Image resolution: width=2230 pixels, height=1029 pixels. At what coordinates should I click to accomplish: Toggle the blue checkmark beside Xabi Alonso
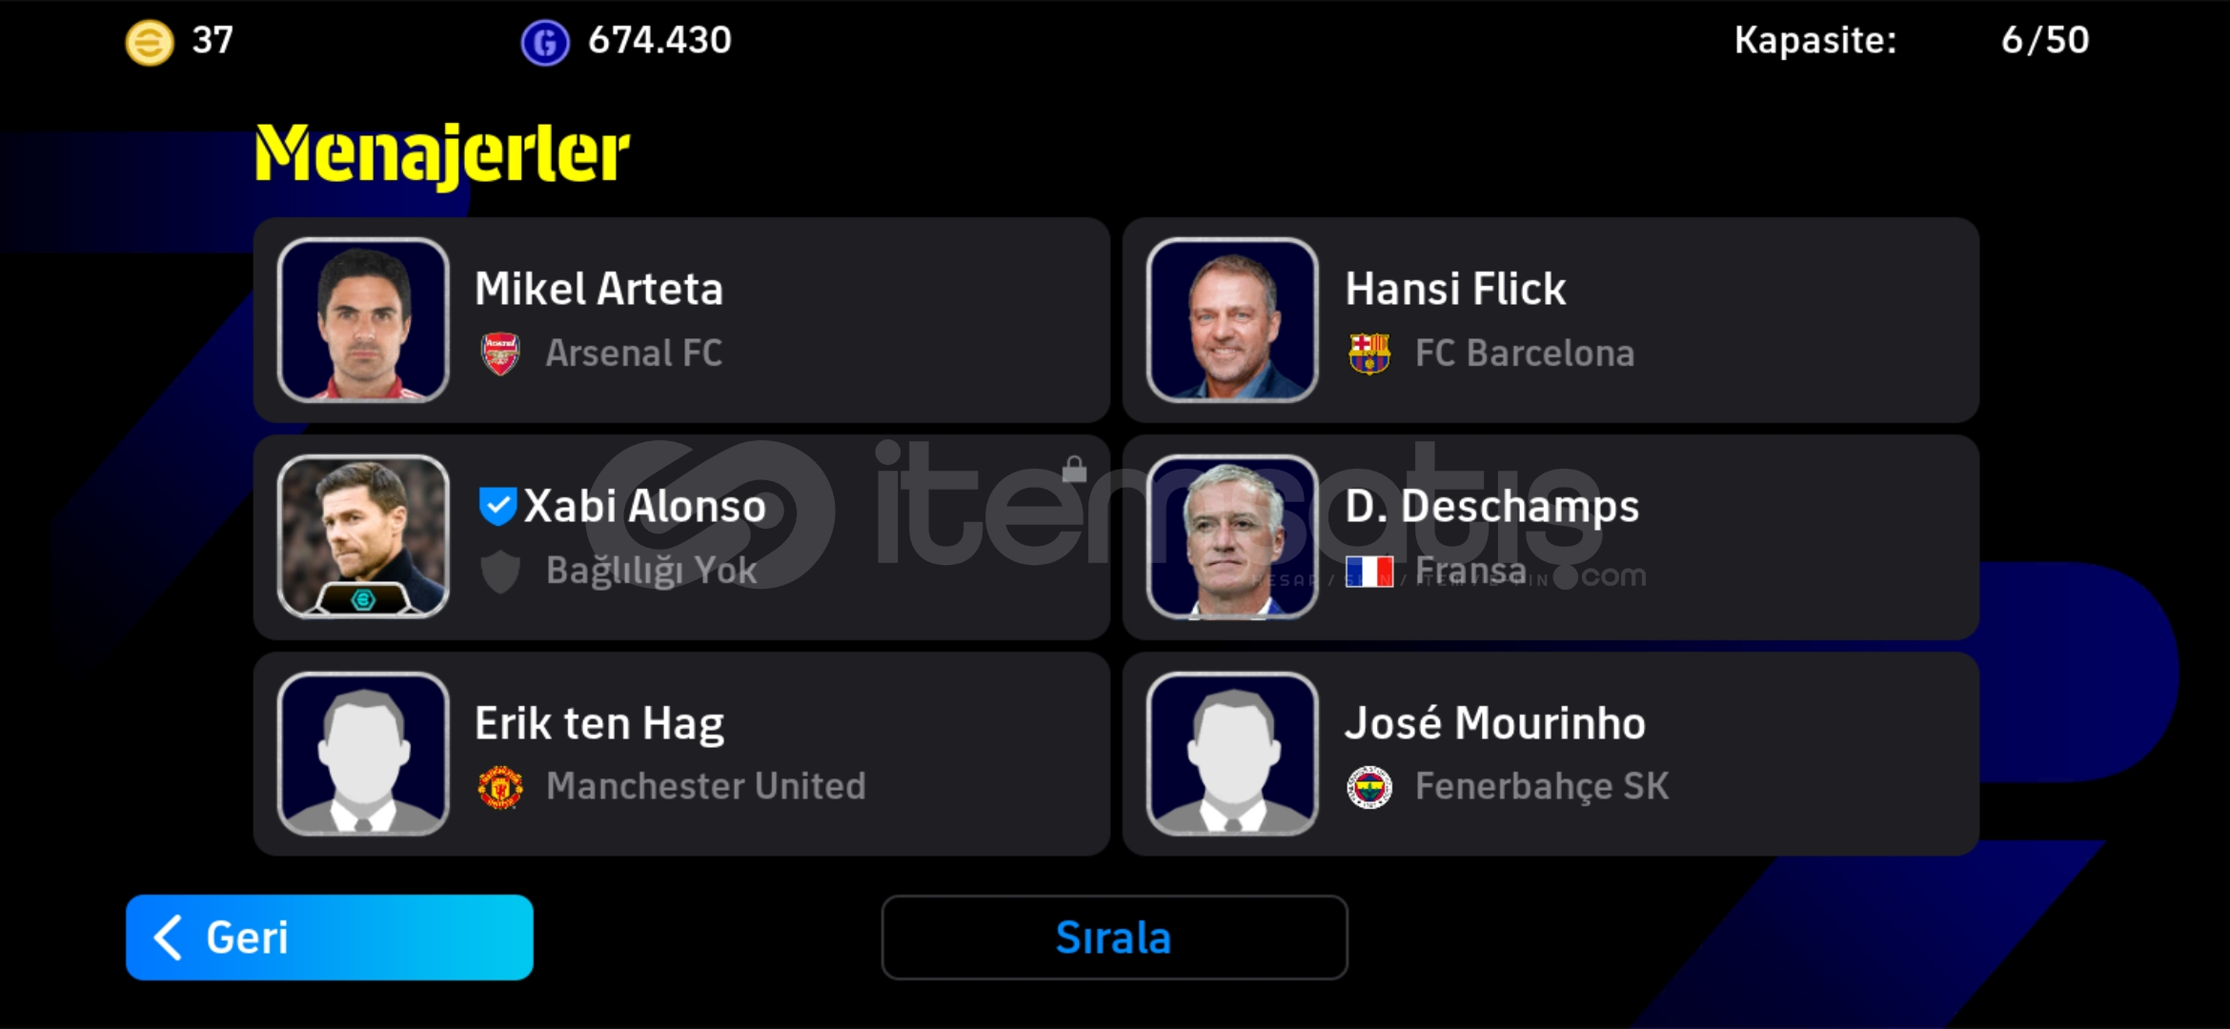(x=497, y=506)
